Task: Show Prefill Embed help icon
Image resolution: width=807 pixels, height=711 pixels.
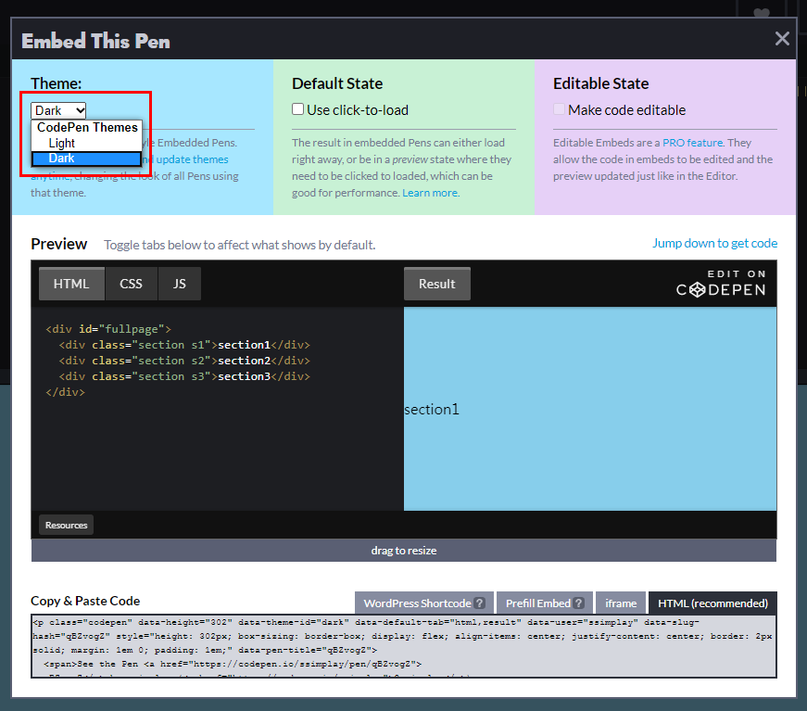Action: (578, 603)
